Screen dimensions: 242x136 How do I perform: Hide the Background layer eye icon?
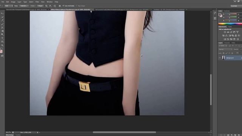pos(220,58)
